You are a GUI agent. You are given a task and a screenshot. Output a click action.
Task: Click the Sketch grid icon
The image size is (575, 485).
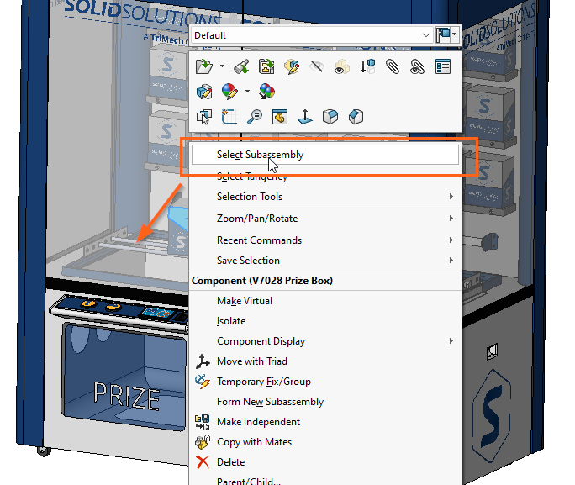coord(229,117)
